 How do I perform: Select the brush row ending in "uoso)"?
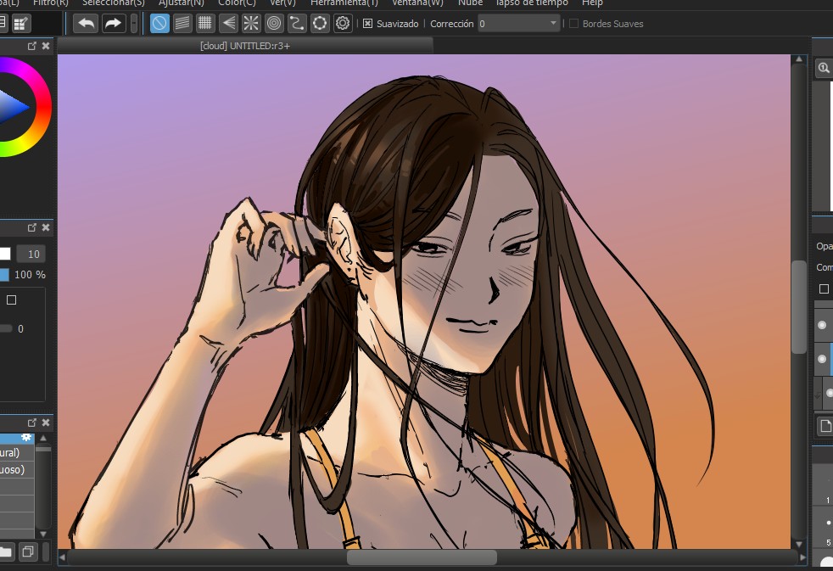click(x=17, y=469)
